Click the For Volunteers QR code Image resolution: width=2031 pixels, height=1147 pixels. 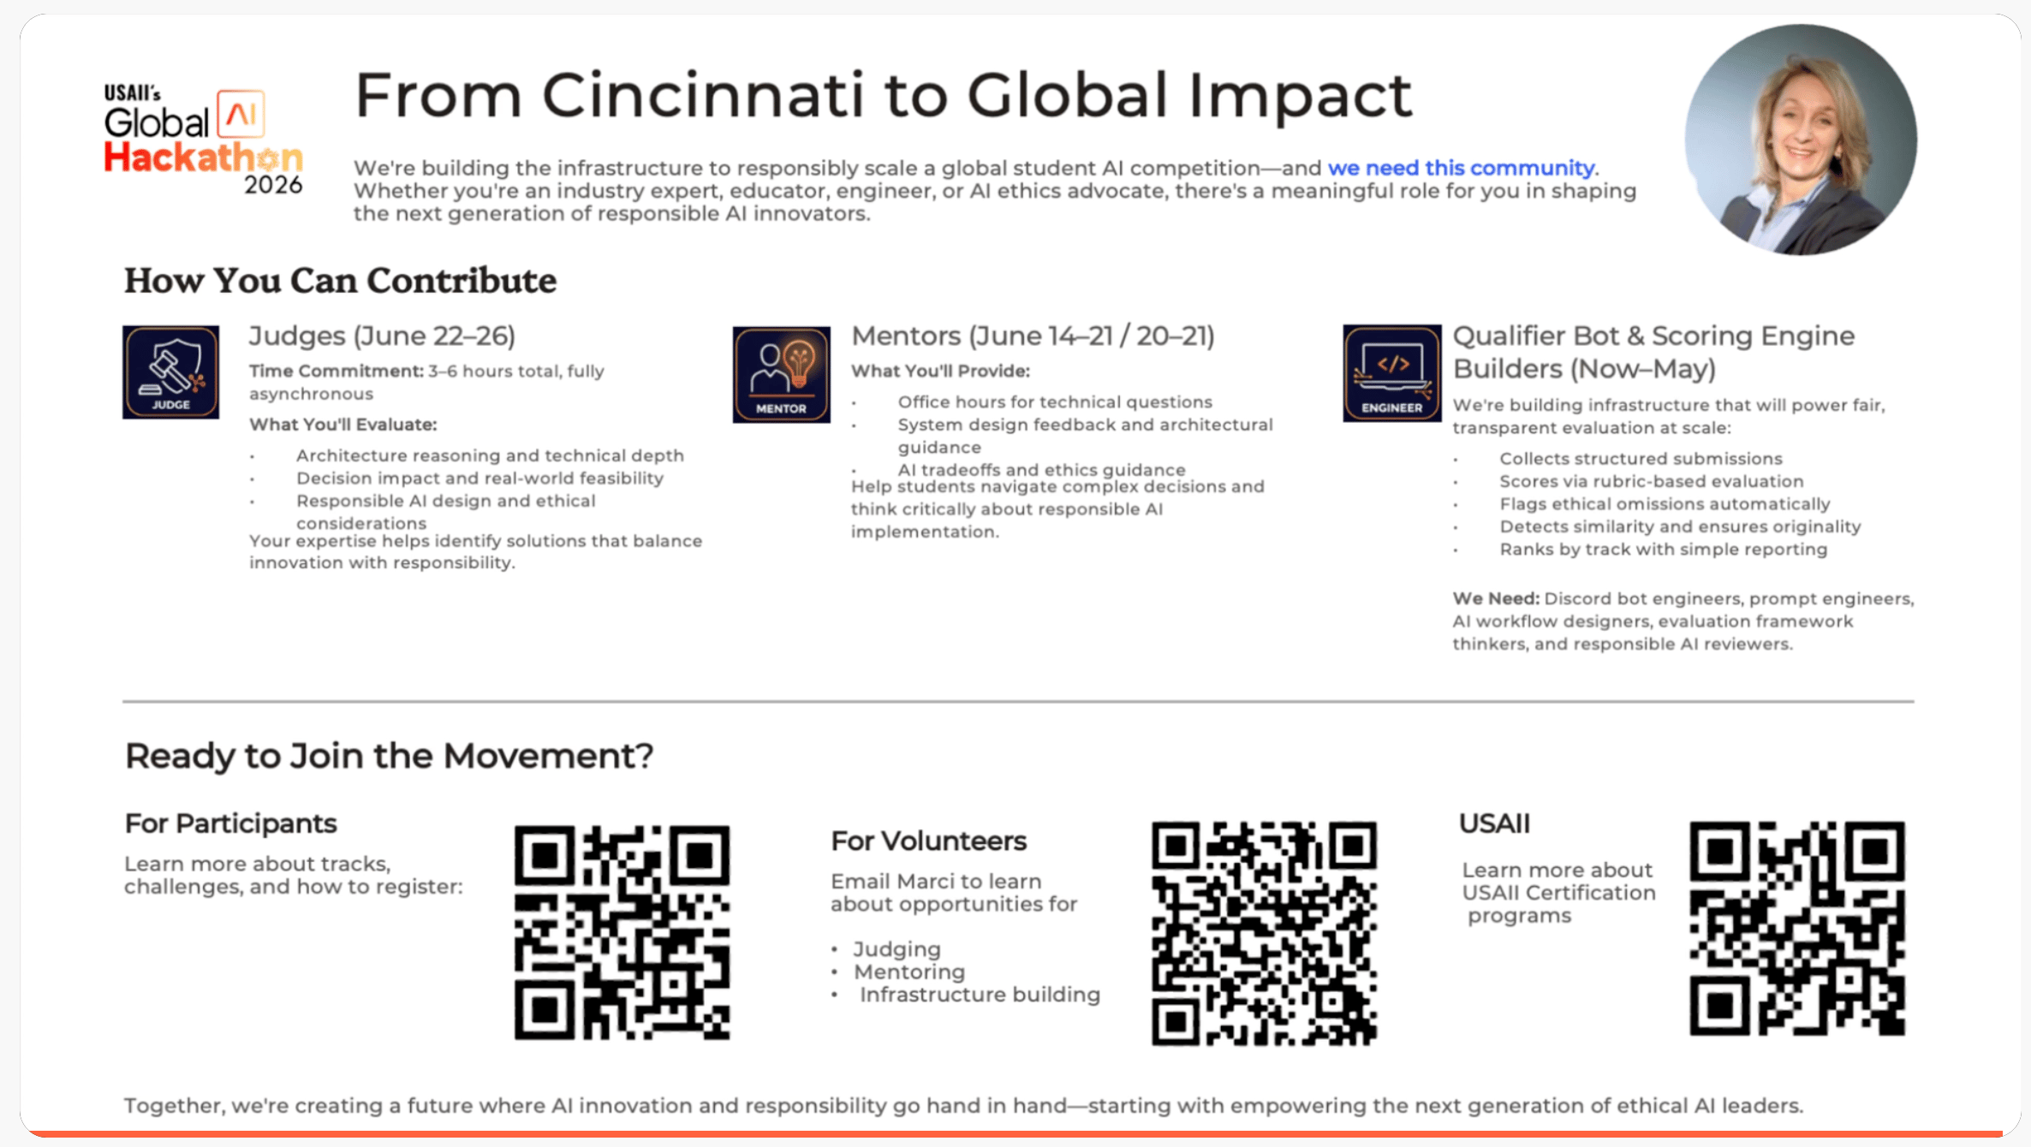1264,933
